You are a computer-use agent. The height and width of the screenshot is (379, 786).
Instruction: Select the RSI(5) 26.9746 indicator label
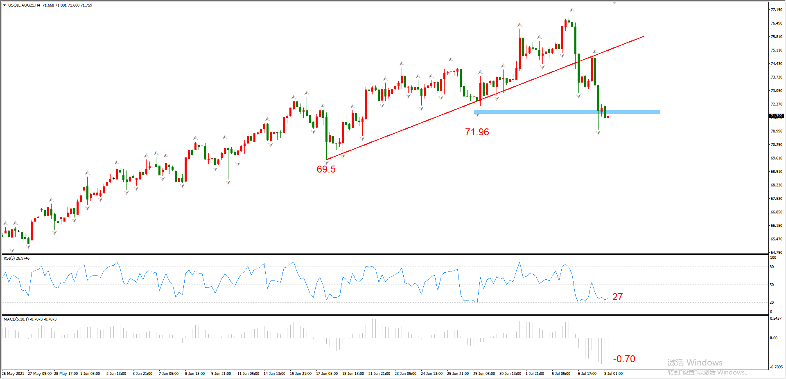point(16,258)
